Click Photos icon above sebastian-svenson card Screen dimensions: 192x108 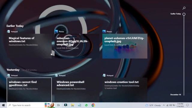[x=56, y=31]
